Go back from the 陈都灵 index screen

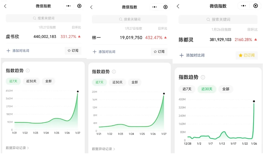click(178, 6)
